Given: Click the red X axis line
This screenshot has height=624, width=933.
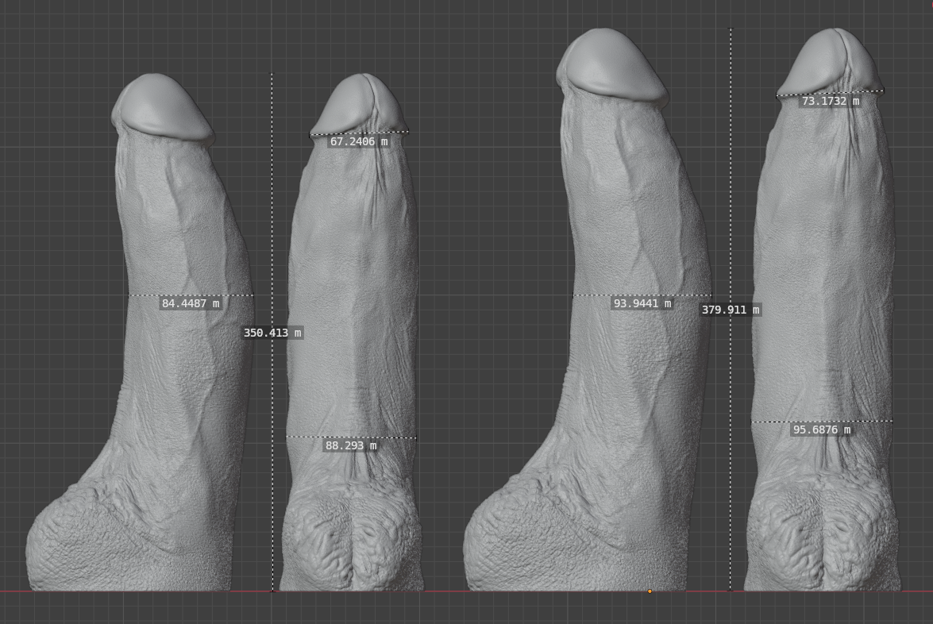Looking at the screenshot, I should point(467,591).
